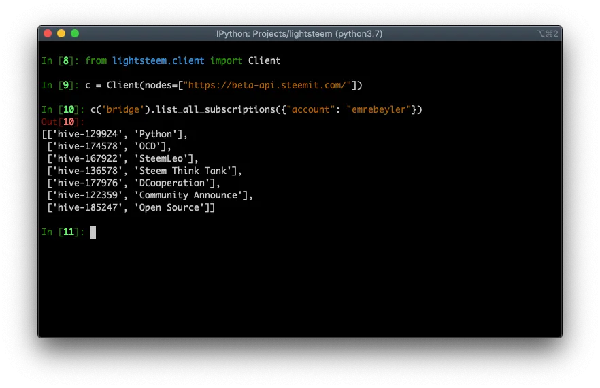
Task: Click 'Open Source' community name in output
Action: click(x=169, y=207)
